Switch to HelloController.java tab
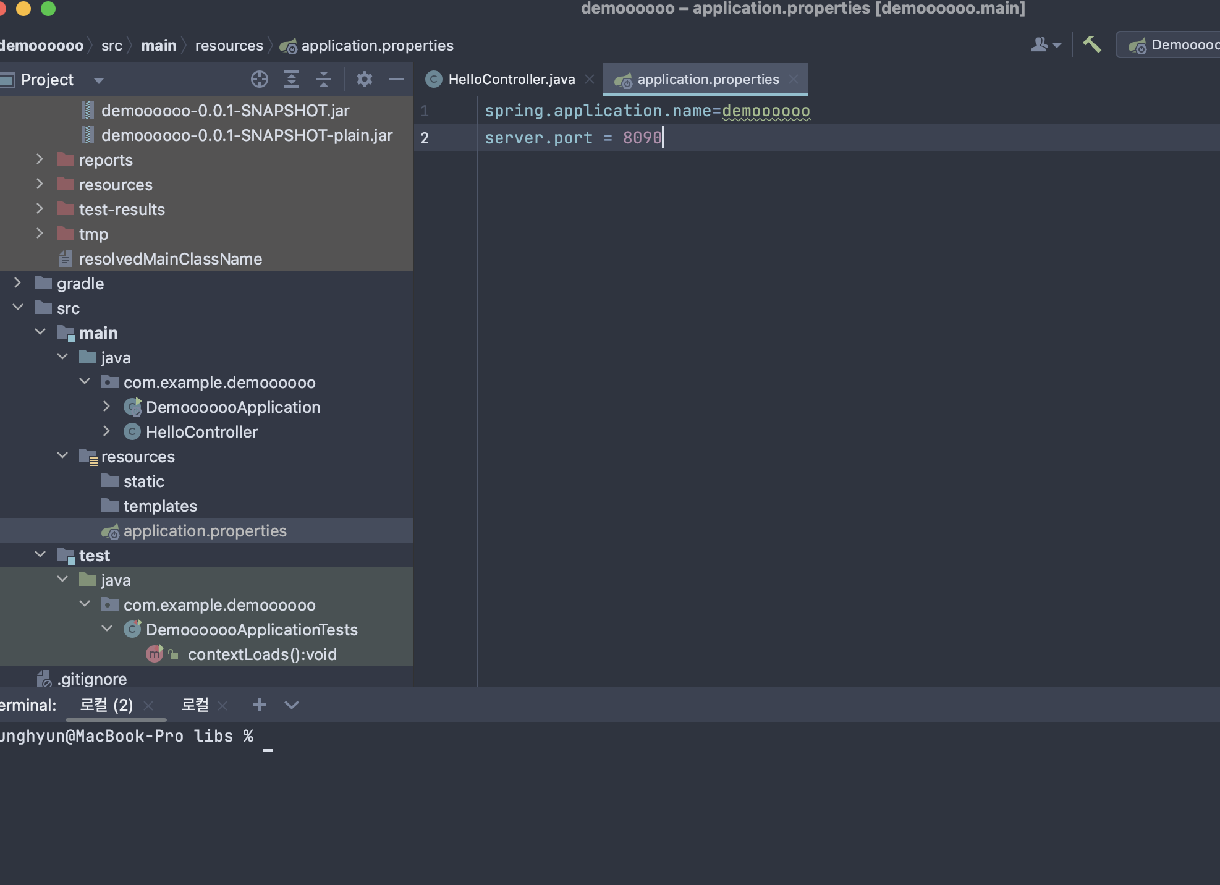The width and height of the screenshot is (1220, 885). tap(510, 79)
